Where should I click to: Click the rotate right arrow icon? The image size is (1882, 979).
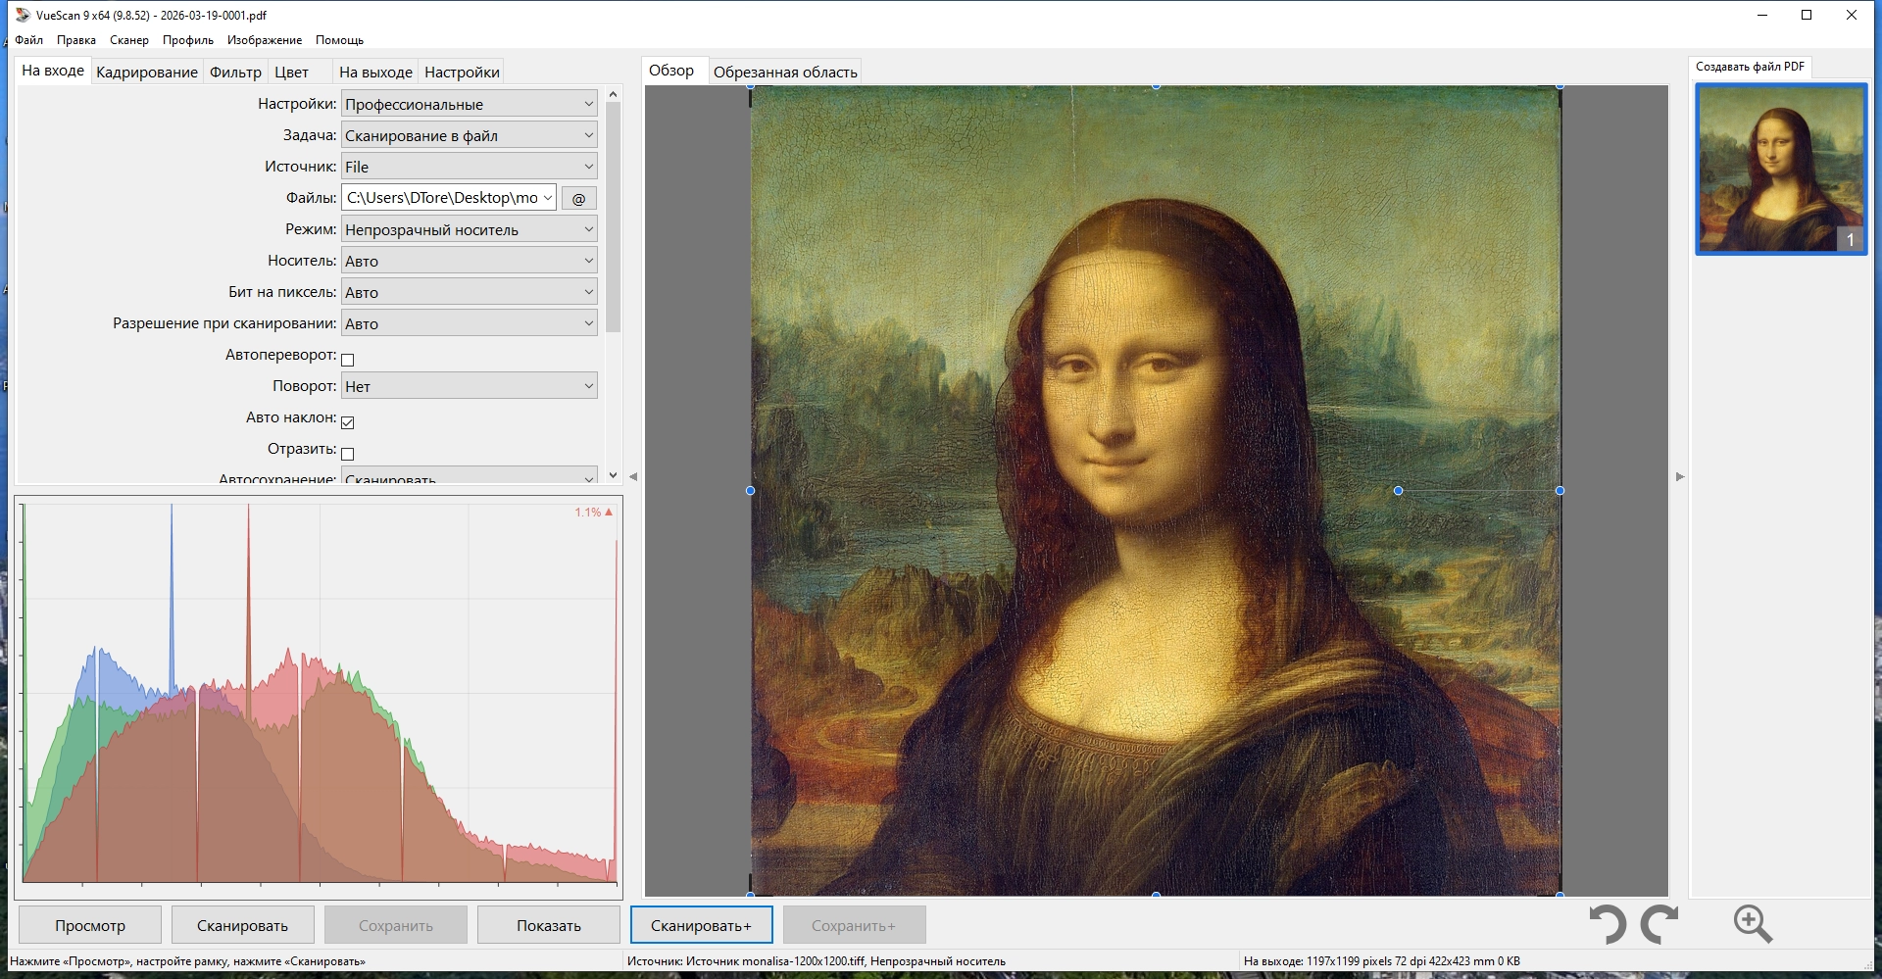click(1659, 924)
